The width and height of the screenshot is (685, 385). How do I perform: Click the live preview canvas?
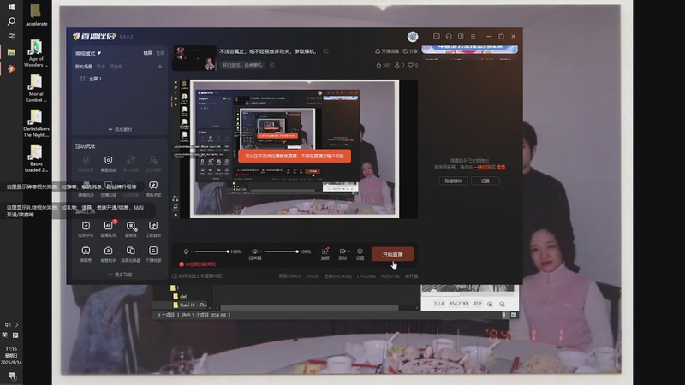[295, 148]
